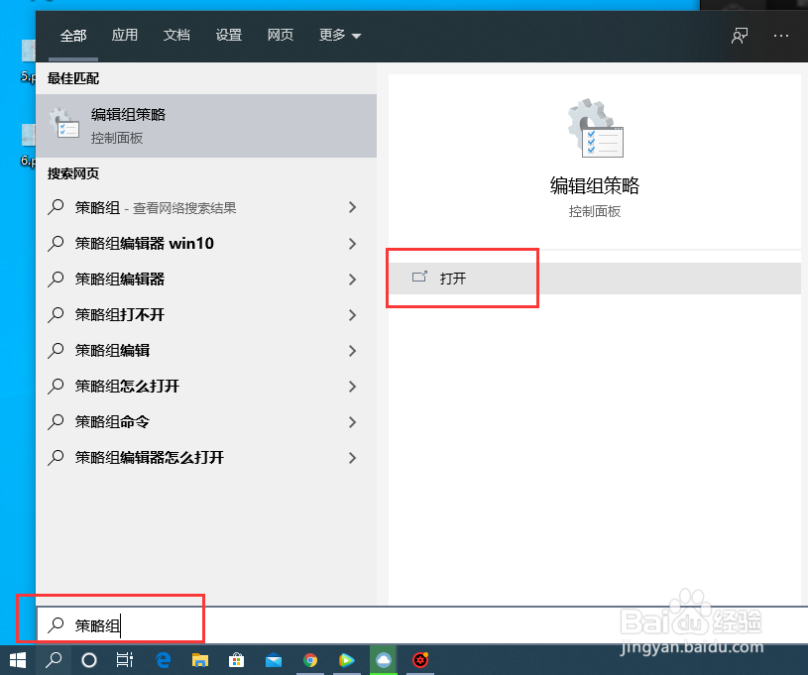Click the '策略组打不开' search suggestion

coord(119,314)
